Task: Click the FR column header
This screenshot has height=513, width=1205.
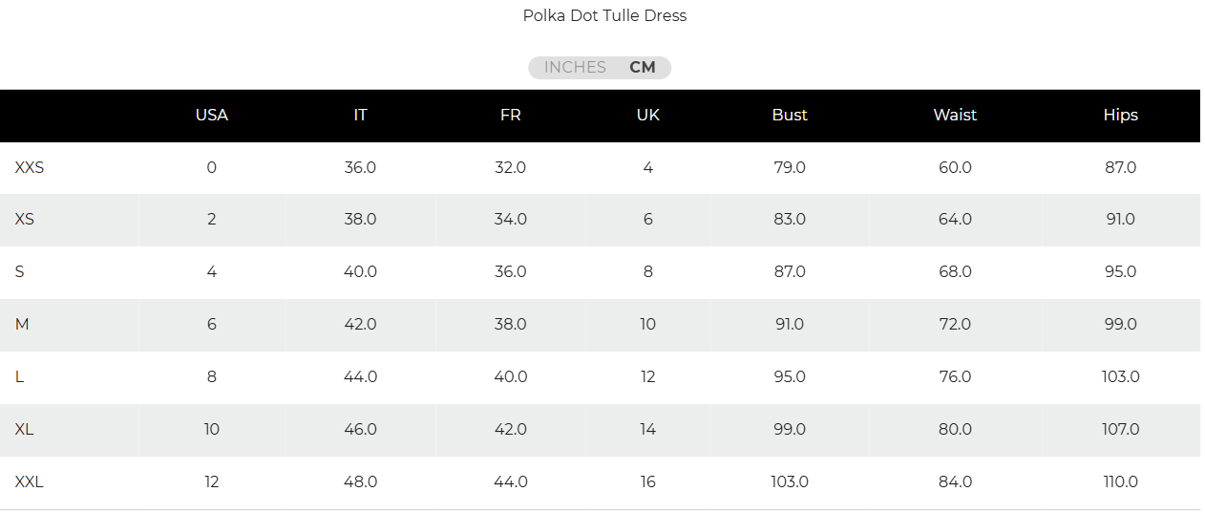Action: (511, 115)
